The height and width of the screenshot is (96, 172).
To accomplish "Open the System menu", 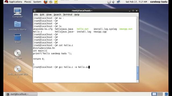I will click(37, 2).
